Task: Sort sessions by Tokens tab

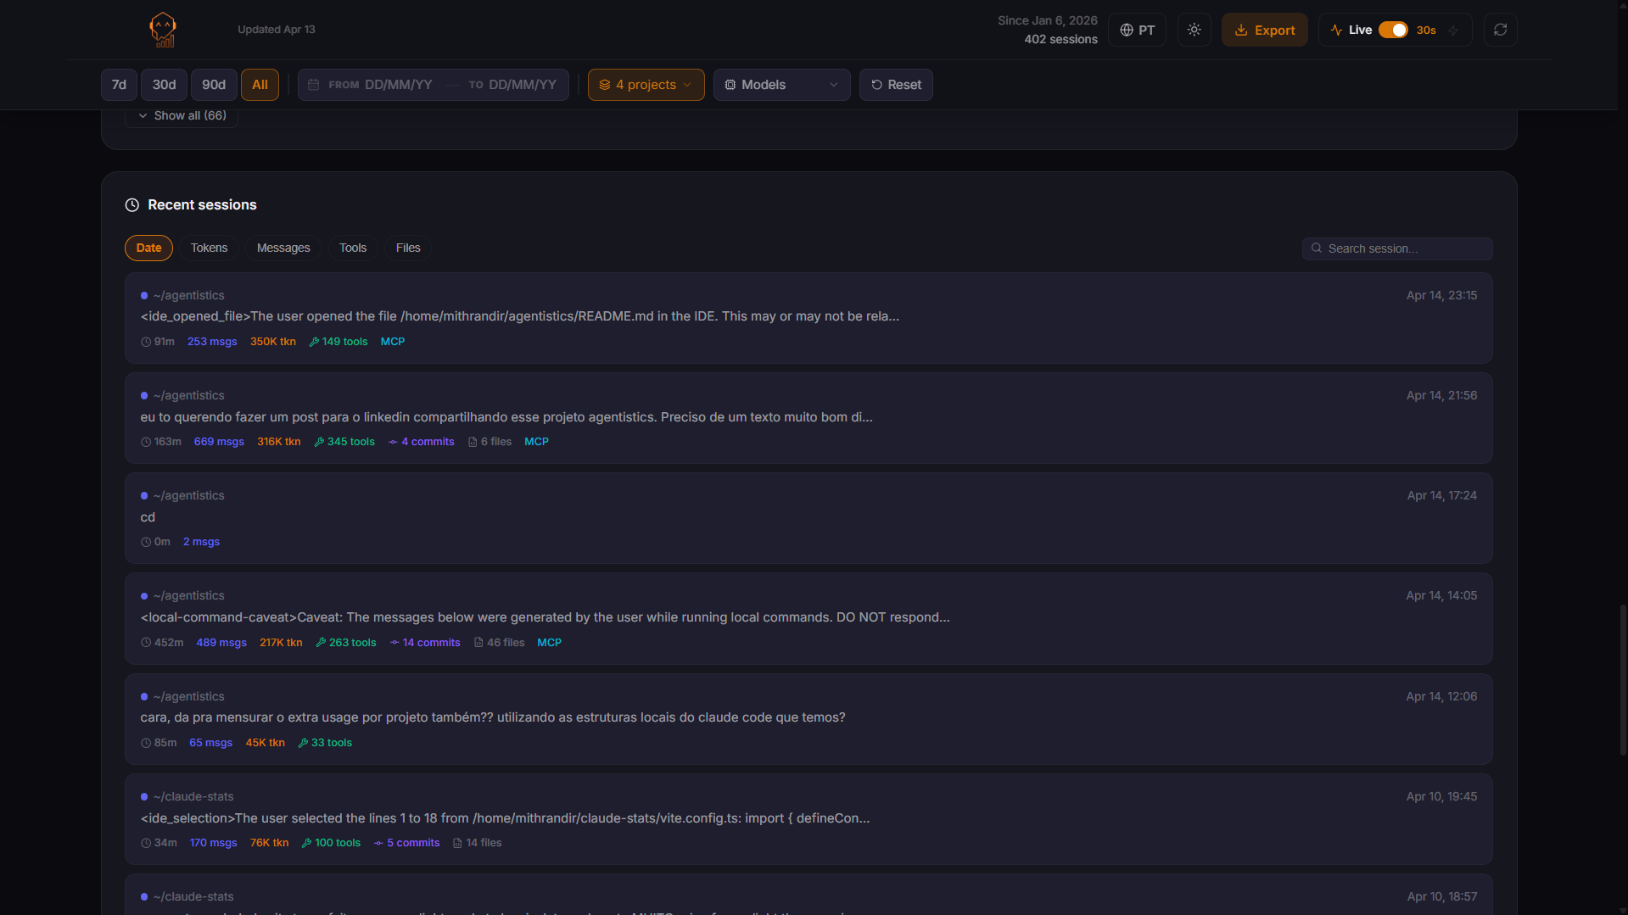Action: [x=209, y=248]
